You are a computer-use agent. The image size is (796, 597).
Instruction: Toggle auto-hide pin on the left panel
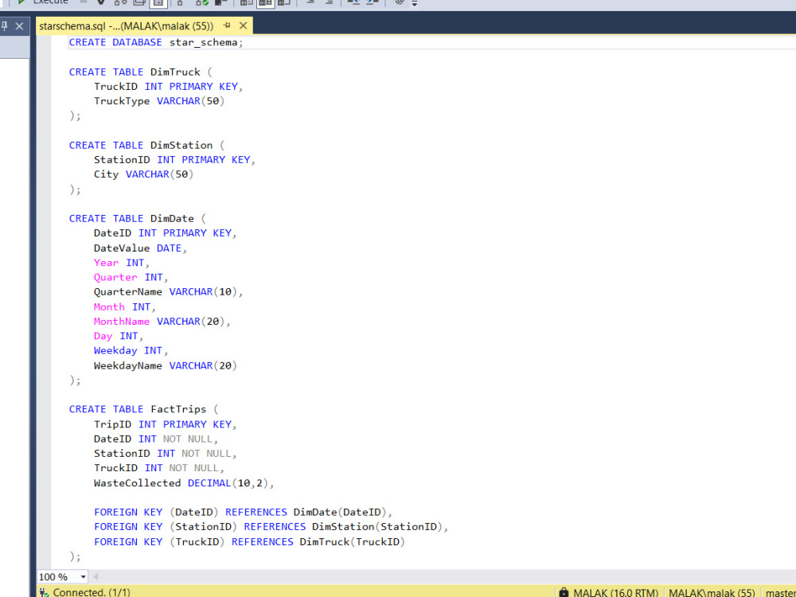click(4, 26)
